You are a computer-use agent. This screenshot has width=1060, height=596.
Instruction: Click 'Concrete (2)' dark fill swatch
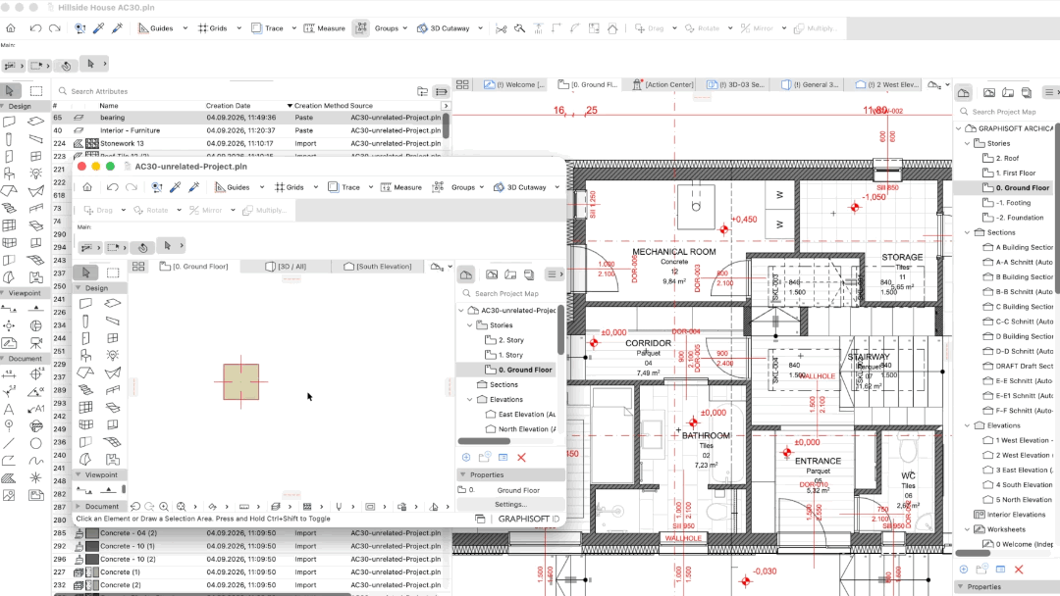pos(92,585)
